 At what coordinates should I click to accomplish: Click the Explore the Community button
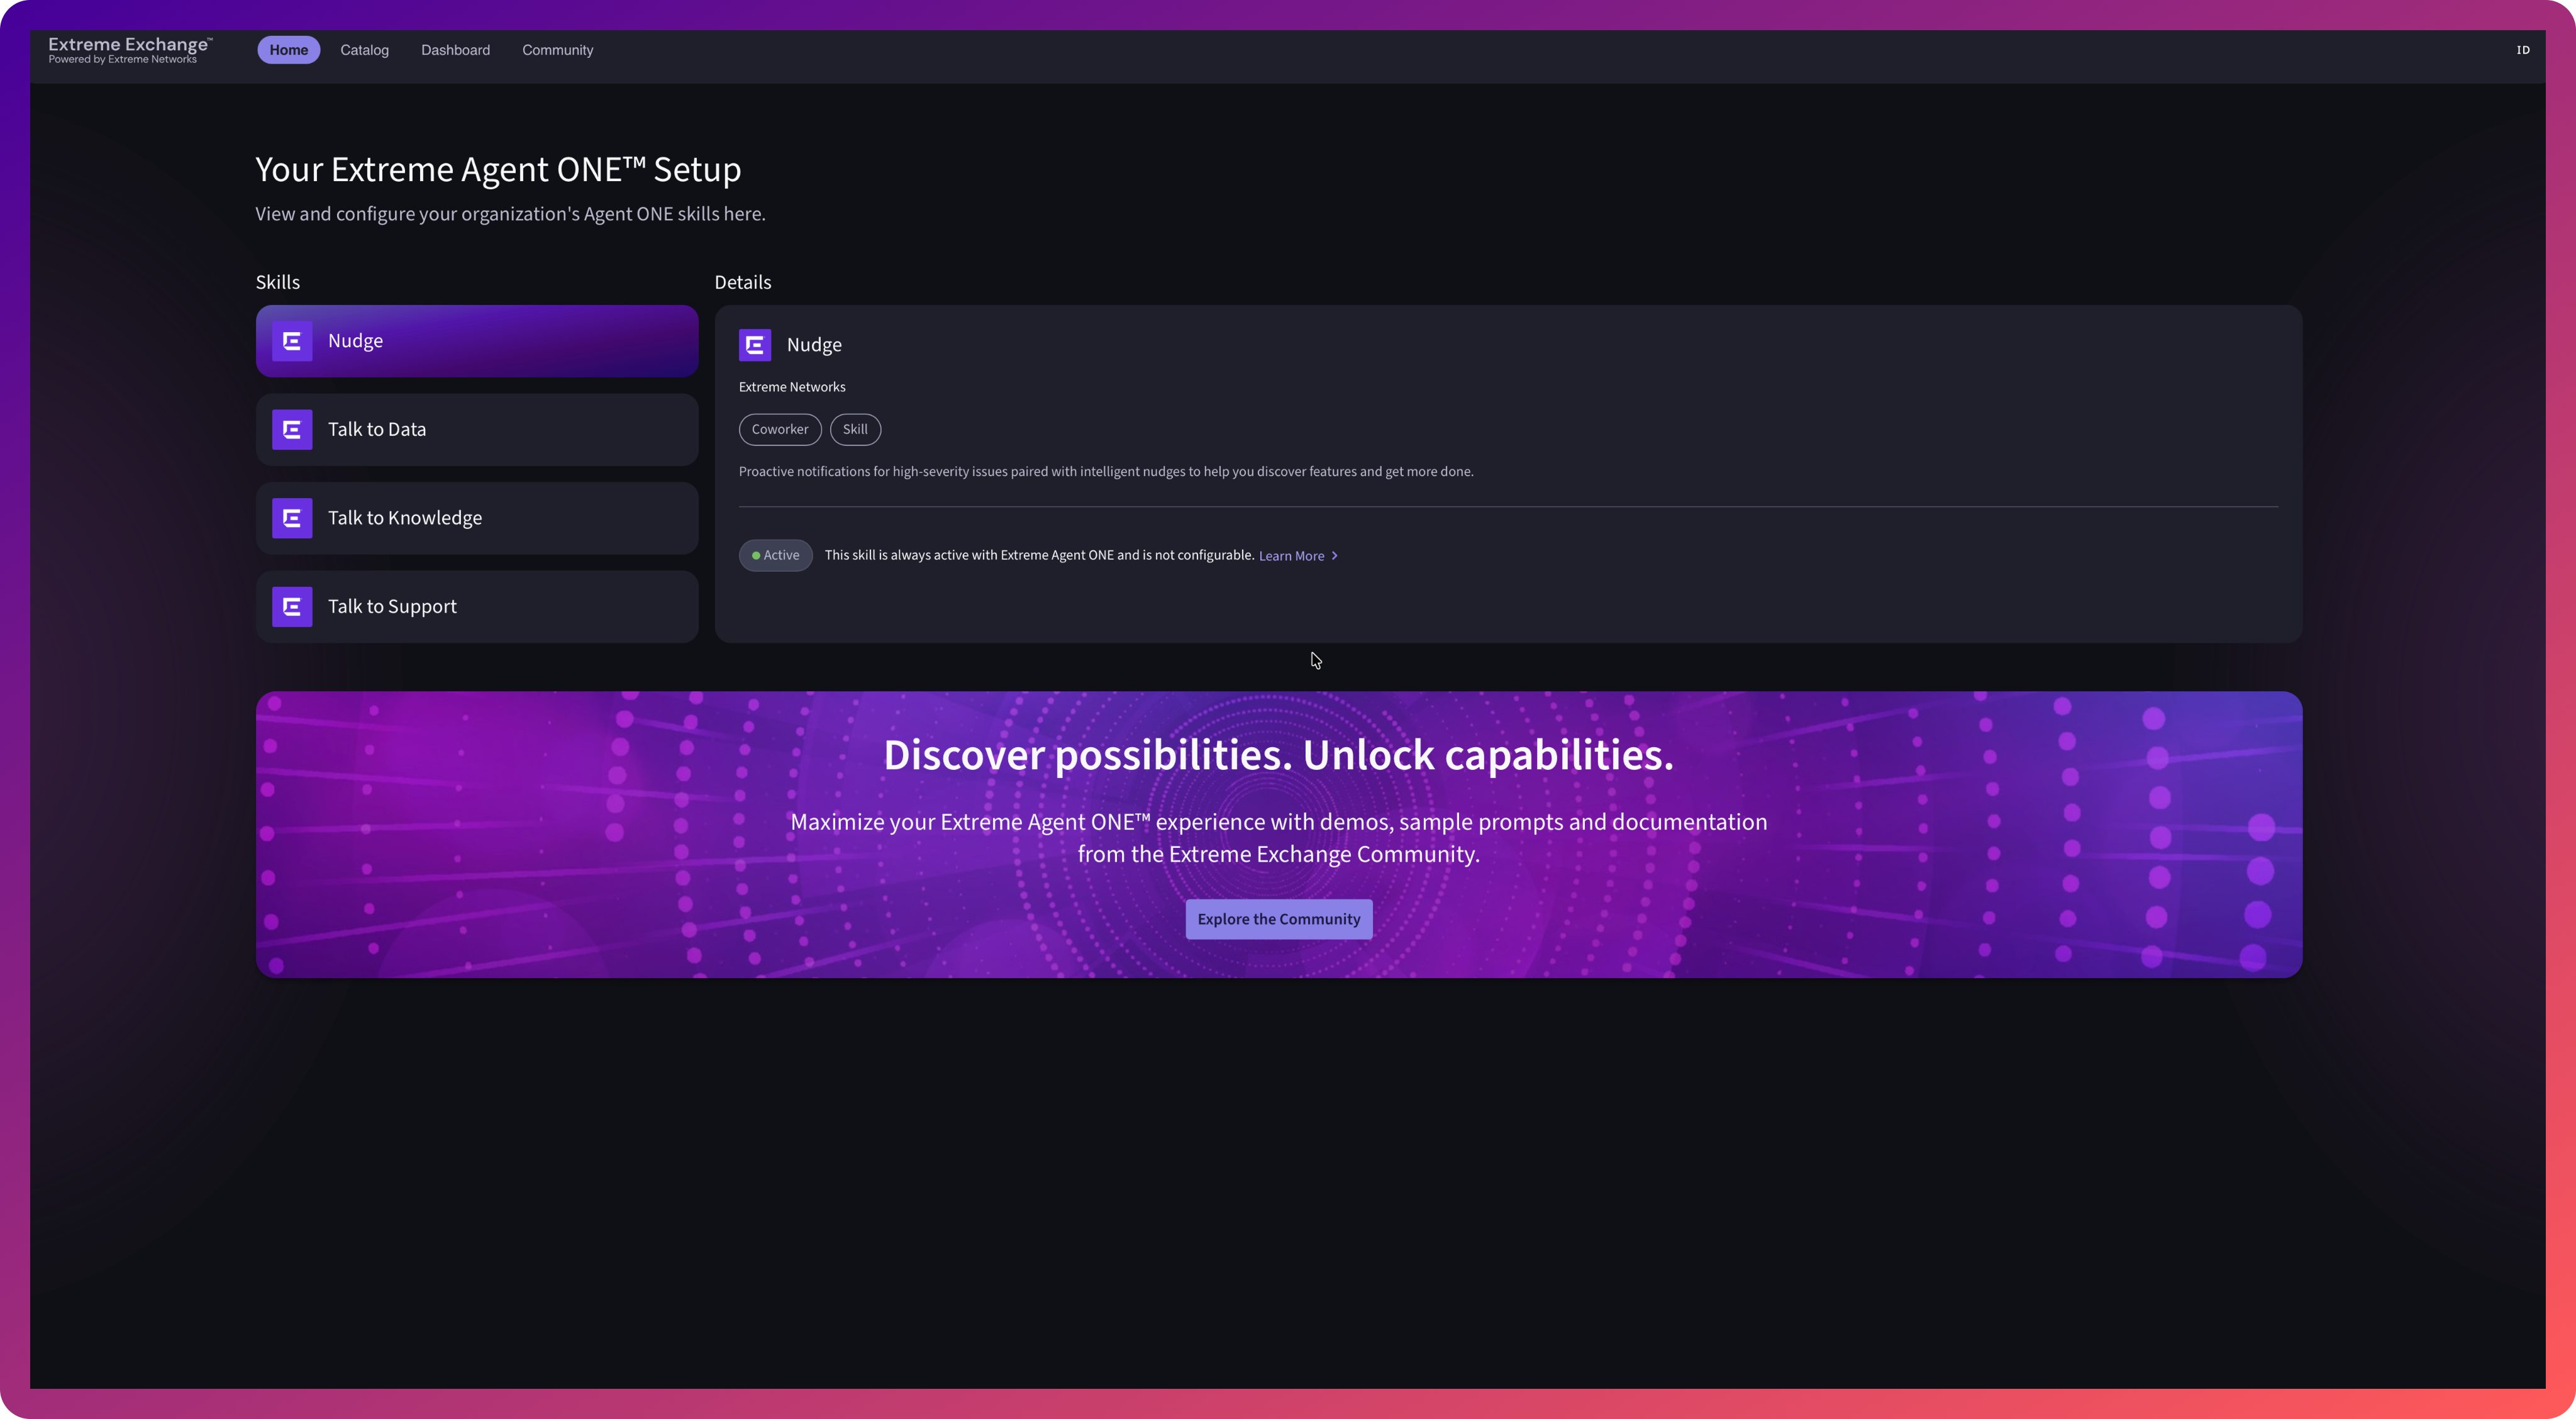coord(1279,919)
